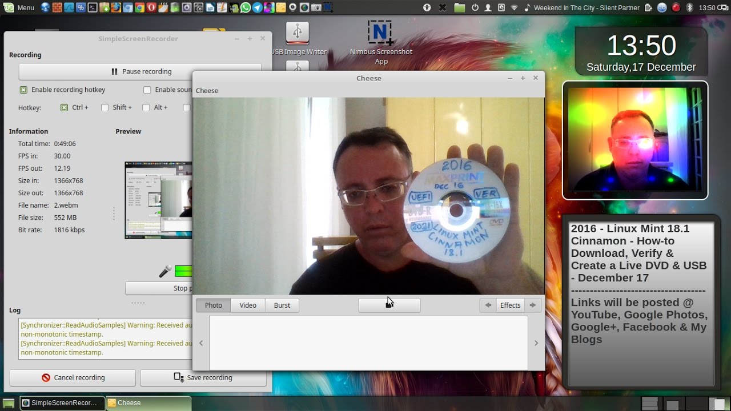Viewport: 731px width, 411px height.
Task: Open WhatsApp from the panel launcher
Action: 246,8
